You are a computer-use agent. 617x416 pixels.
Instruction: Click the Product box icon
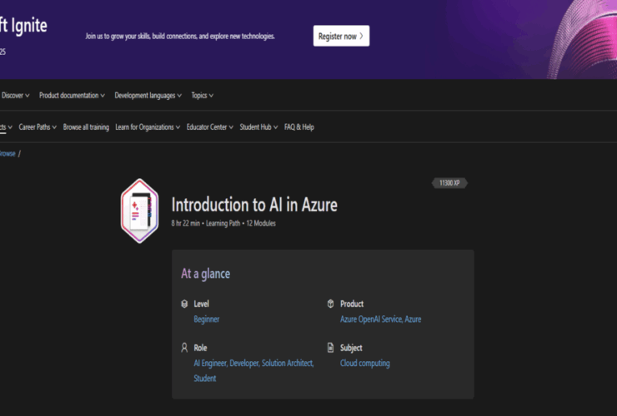330,304
